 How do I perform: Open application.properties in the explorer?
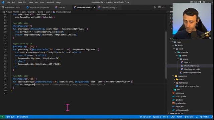[x=189, y=86]
